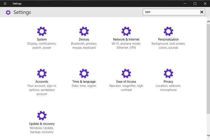Select the Network & Internet label

point(126,39)
